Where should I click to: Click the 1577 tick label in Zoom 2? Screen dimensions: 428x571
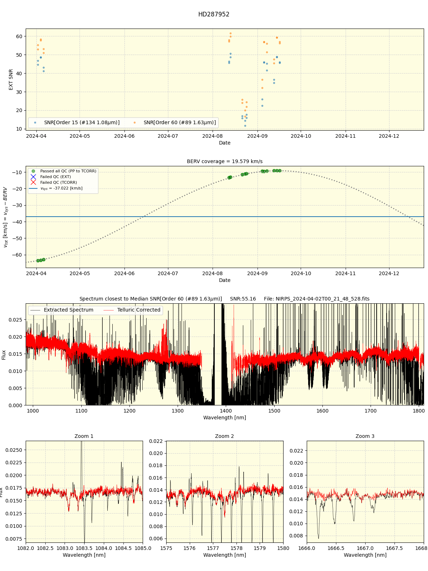(x=213, y=548)
